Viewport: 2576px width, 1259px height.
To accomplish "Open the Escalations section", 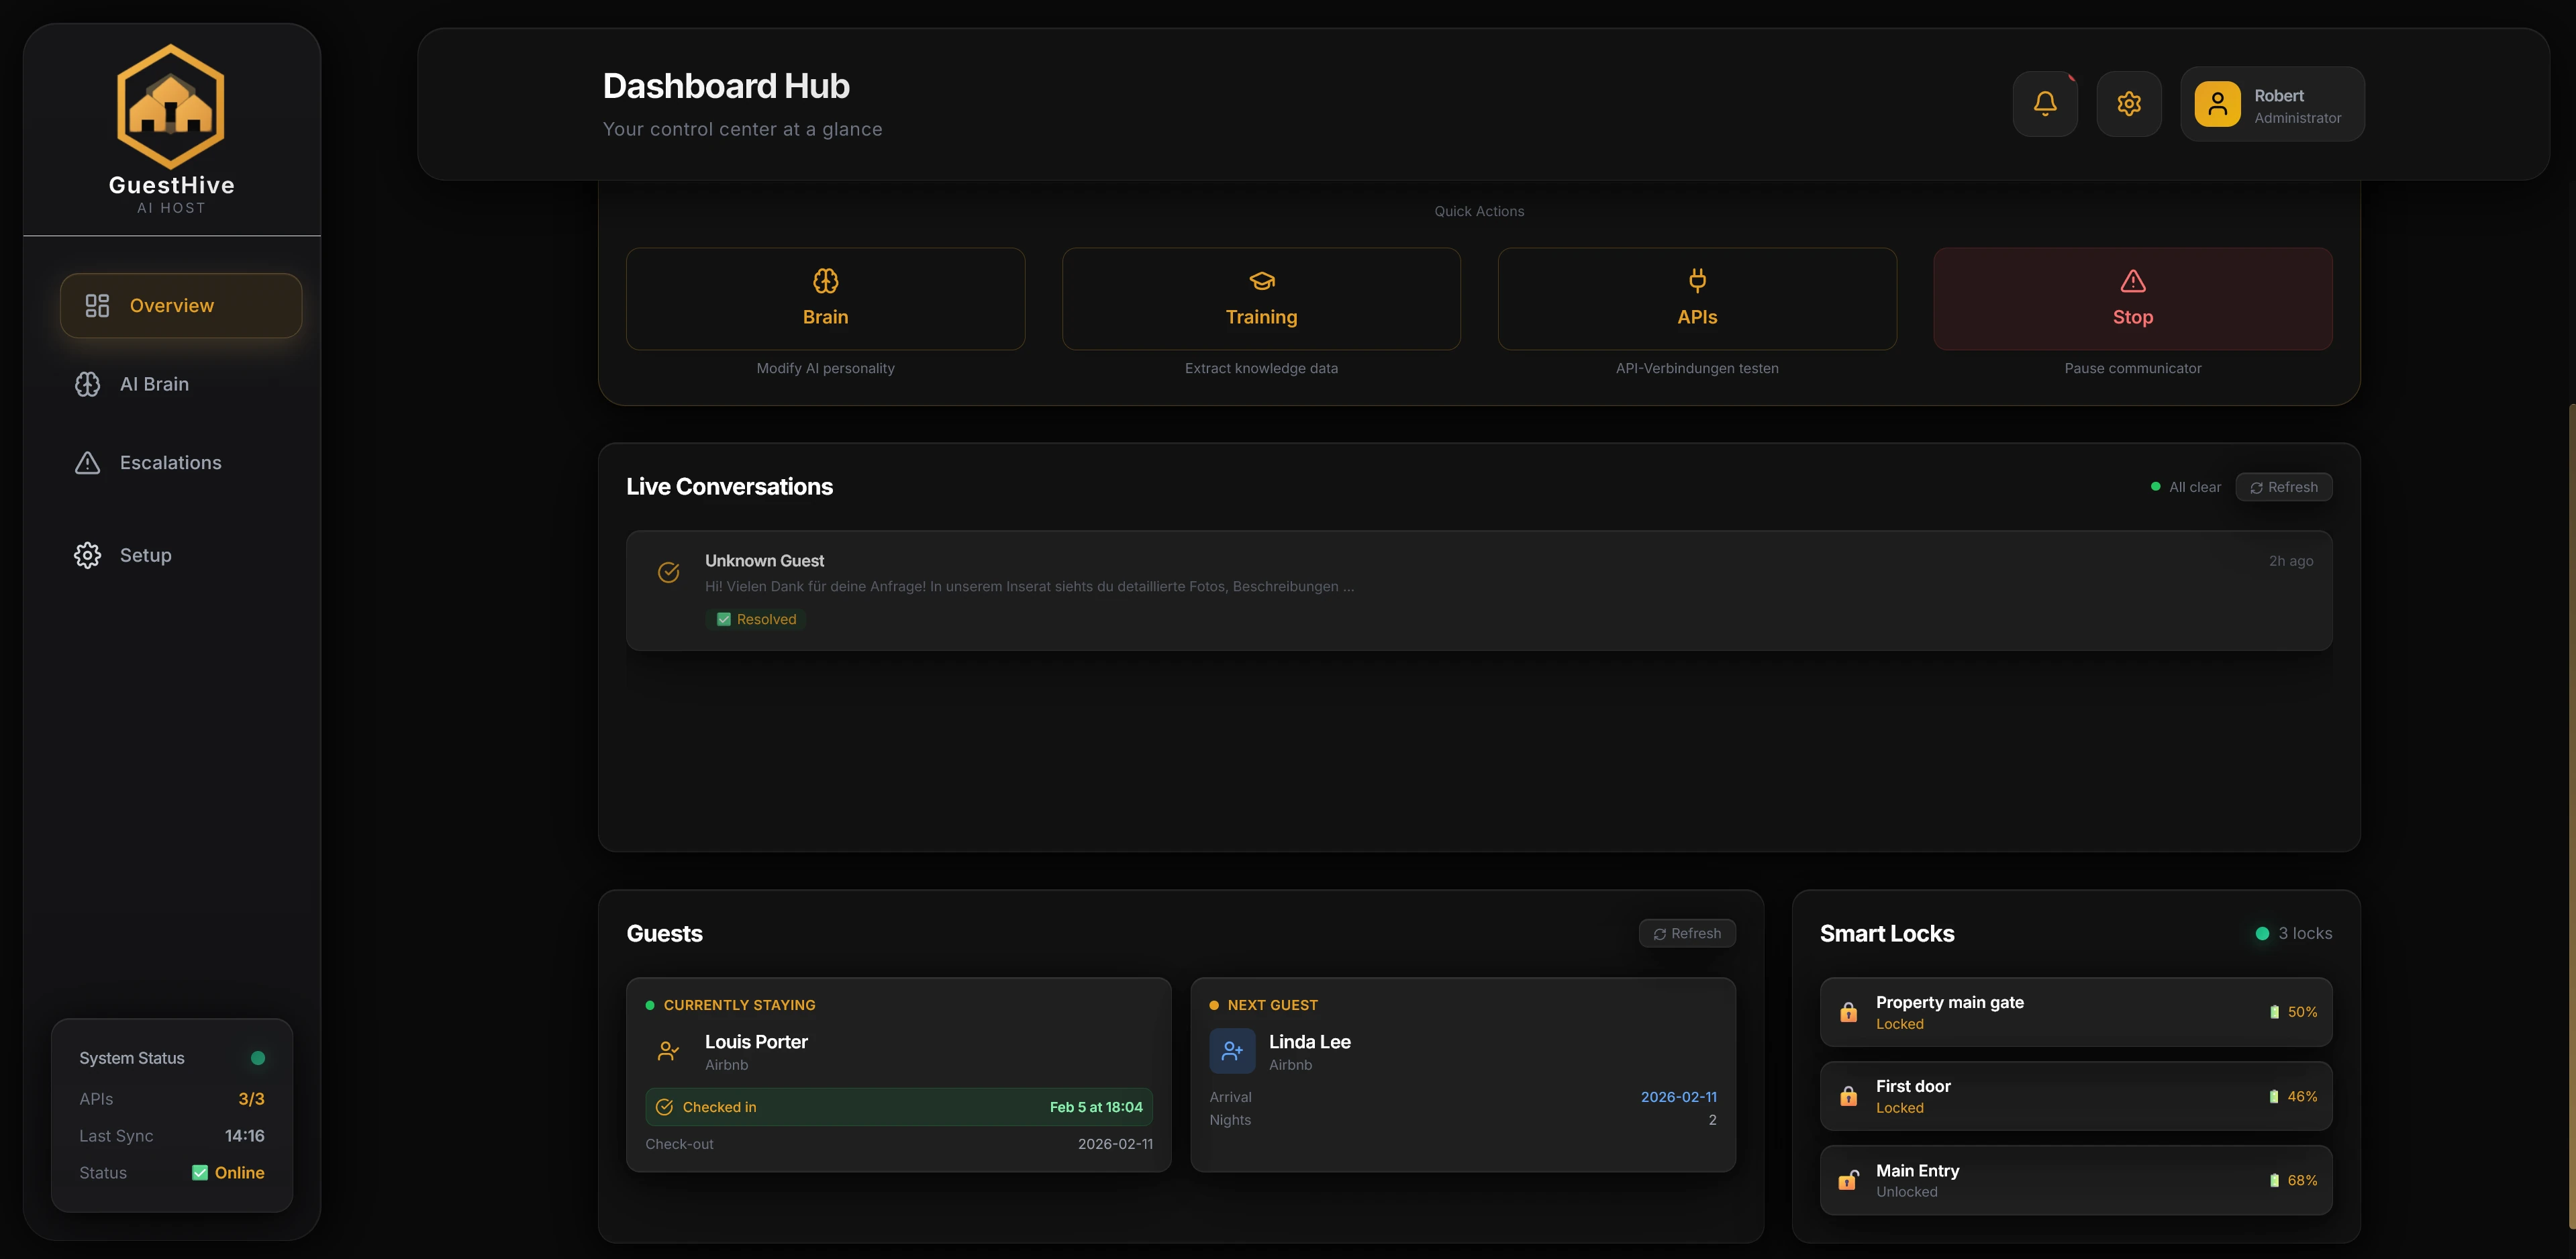I will [x=170, y=462].
